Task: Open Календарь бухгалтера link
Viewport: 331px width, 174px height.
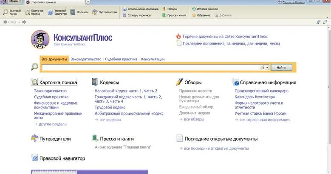Action: click(x=255, y=97)
